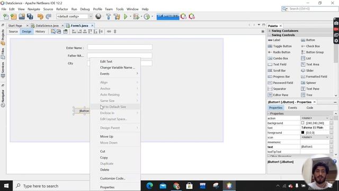Switch to History view
Viewport: 339px width, 191px height.
[x=40, y=32]
